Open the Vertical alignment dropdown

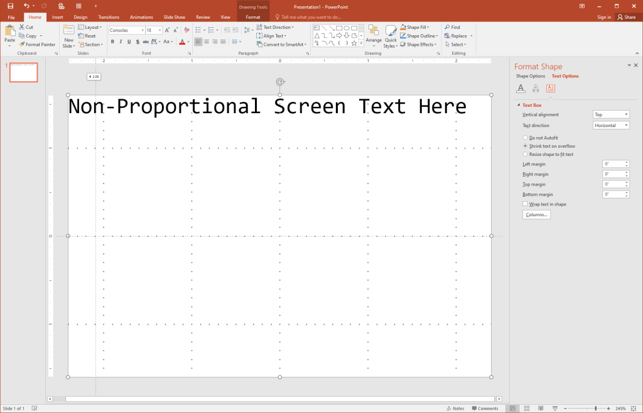611,114
